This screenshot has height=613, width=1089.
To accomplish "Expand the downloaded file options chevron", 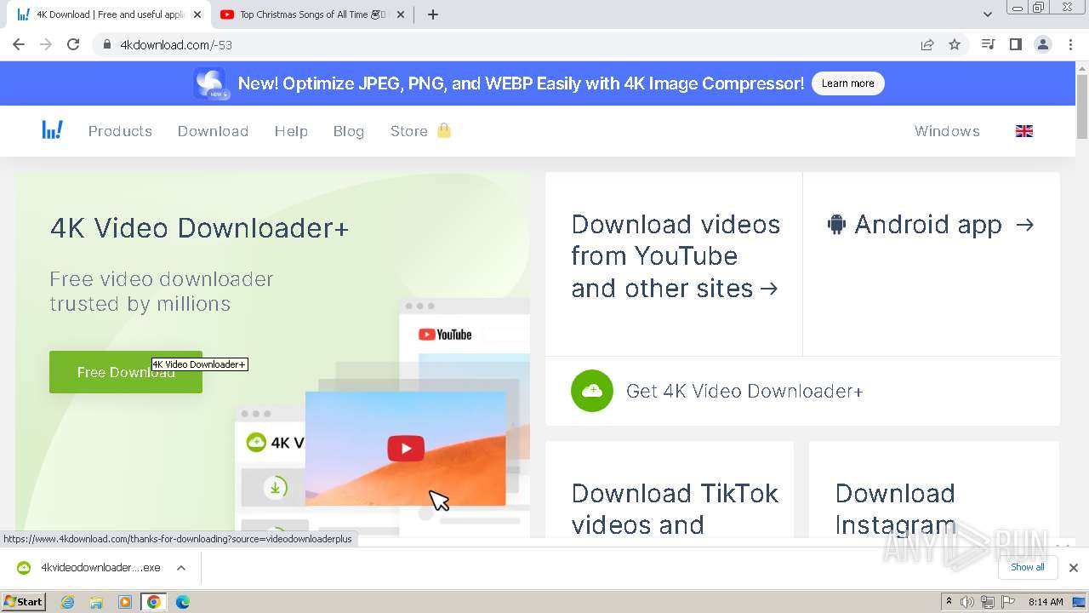I will tap(180, 568).
